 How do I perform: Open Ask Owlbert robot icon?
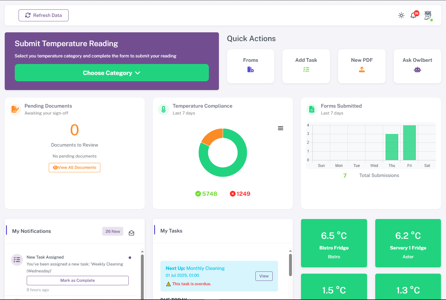417,69
